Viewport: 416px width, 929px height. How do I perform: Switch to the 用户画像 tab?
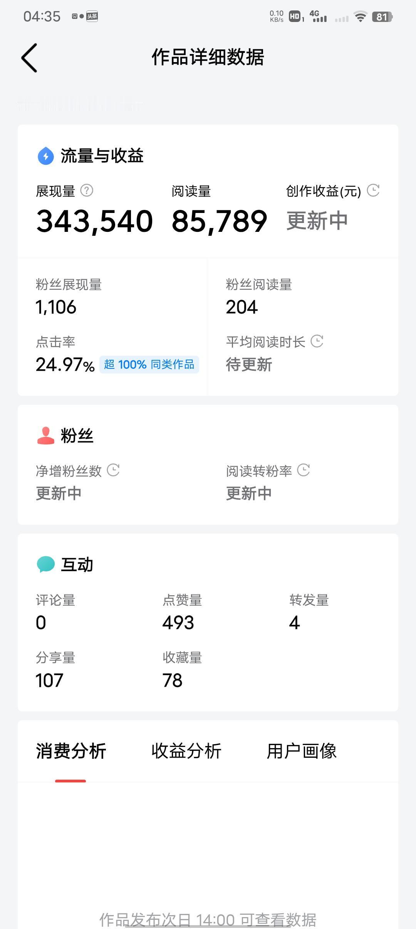[x=302, y=751]
